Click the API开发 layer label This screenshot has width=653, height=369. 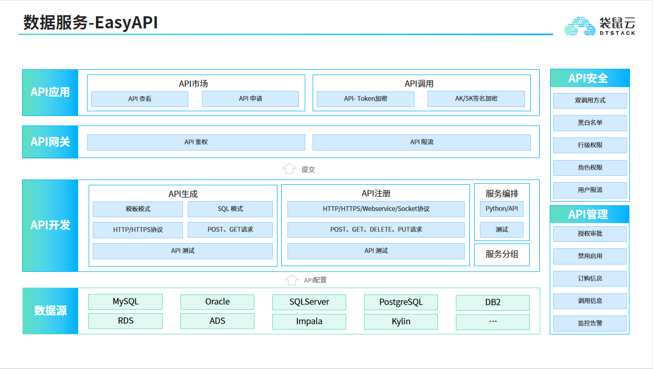[50, 225]
